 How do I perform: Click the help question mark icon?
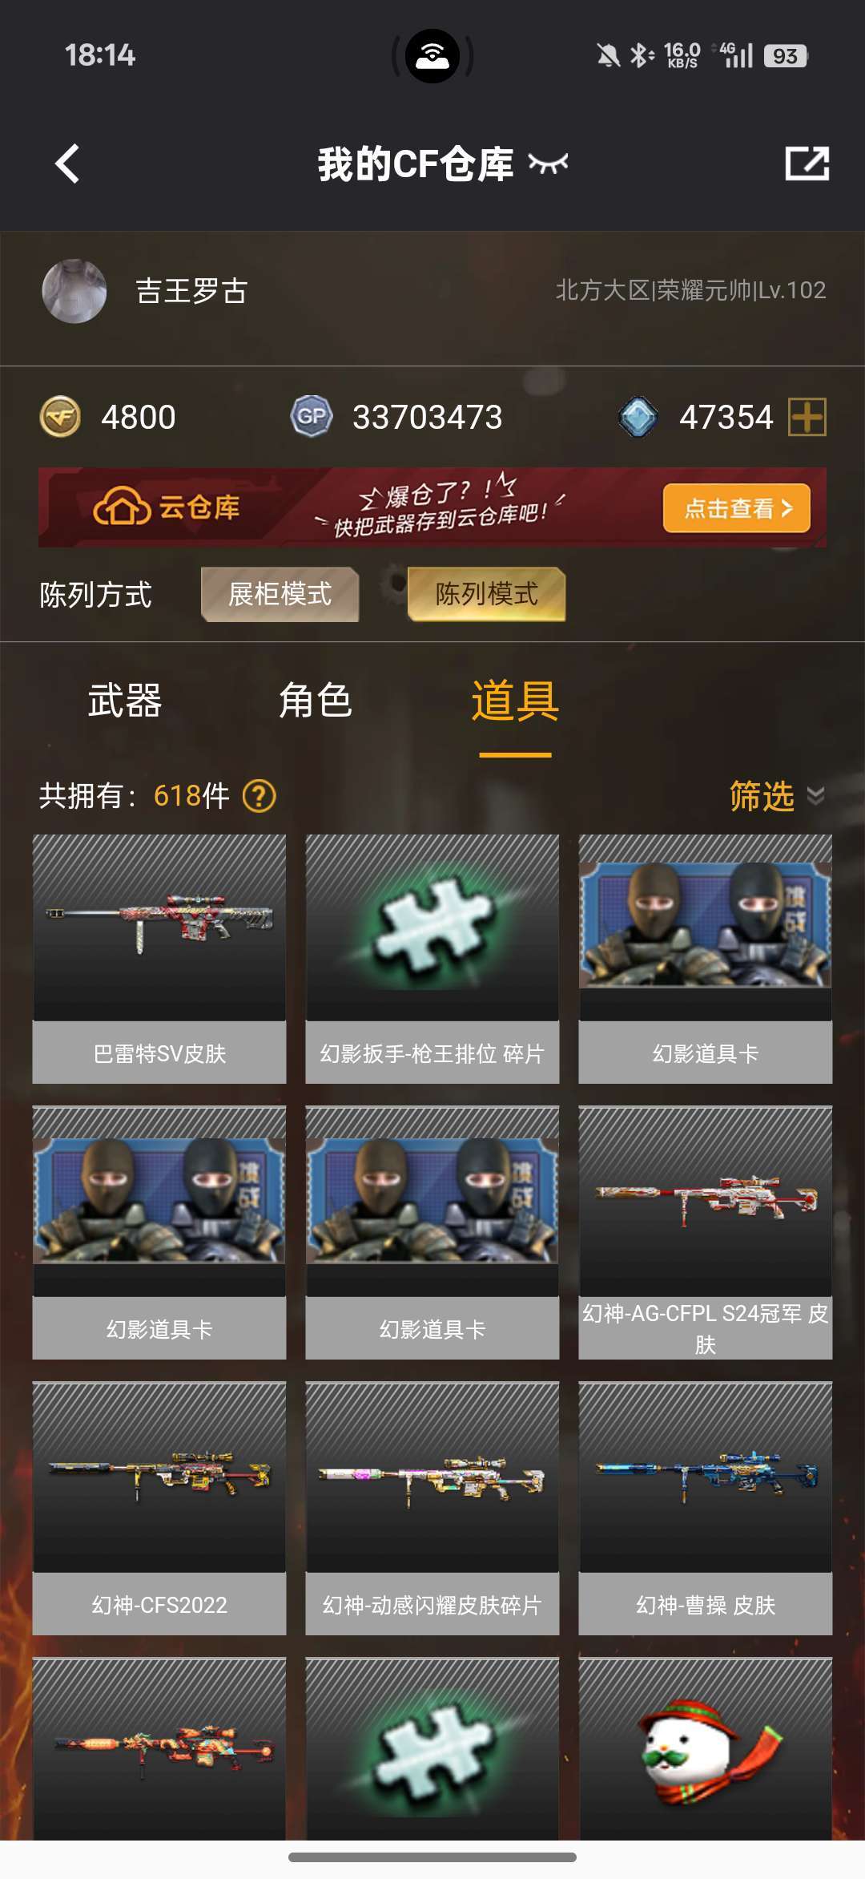click(x=259, y=796)
